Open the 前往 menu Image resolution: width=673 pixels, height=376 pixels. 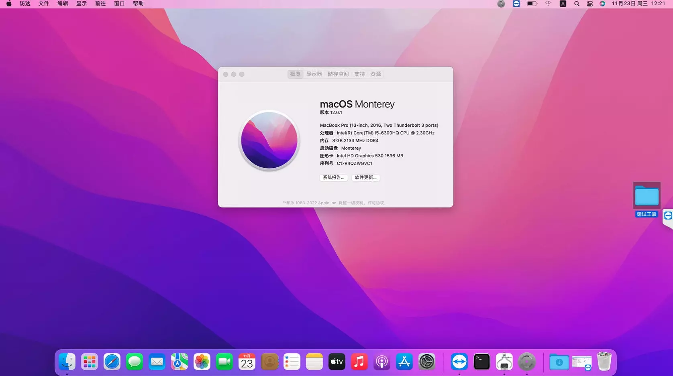click(100, 4)
